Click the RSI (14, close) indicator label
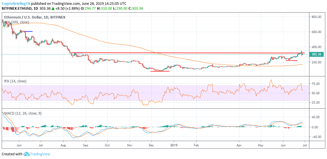 tap(15, 81)
